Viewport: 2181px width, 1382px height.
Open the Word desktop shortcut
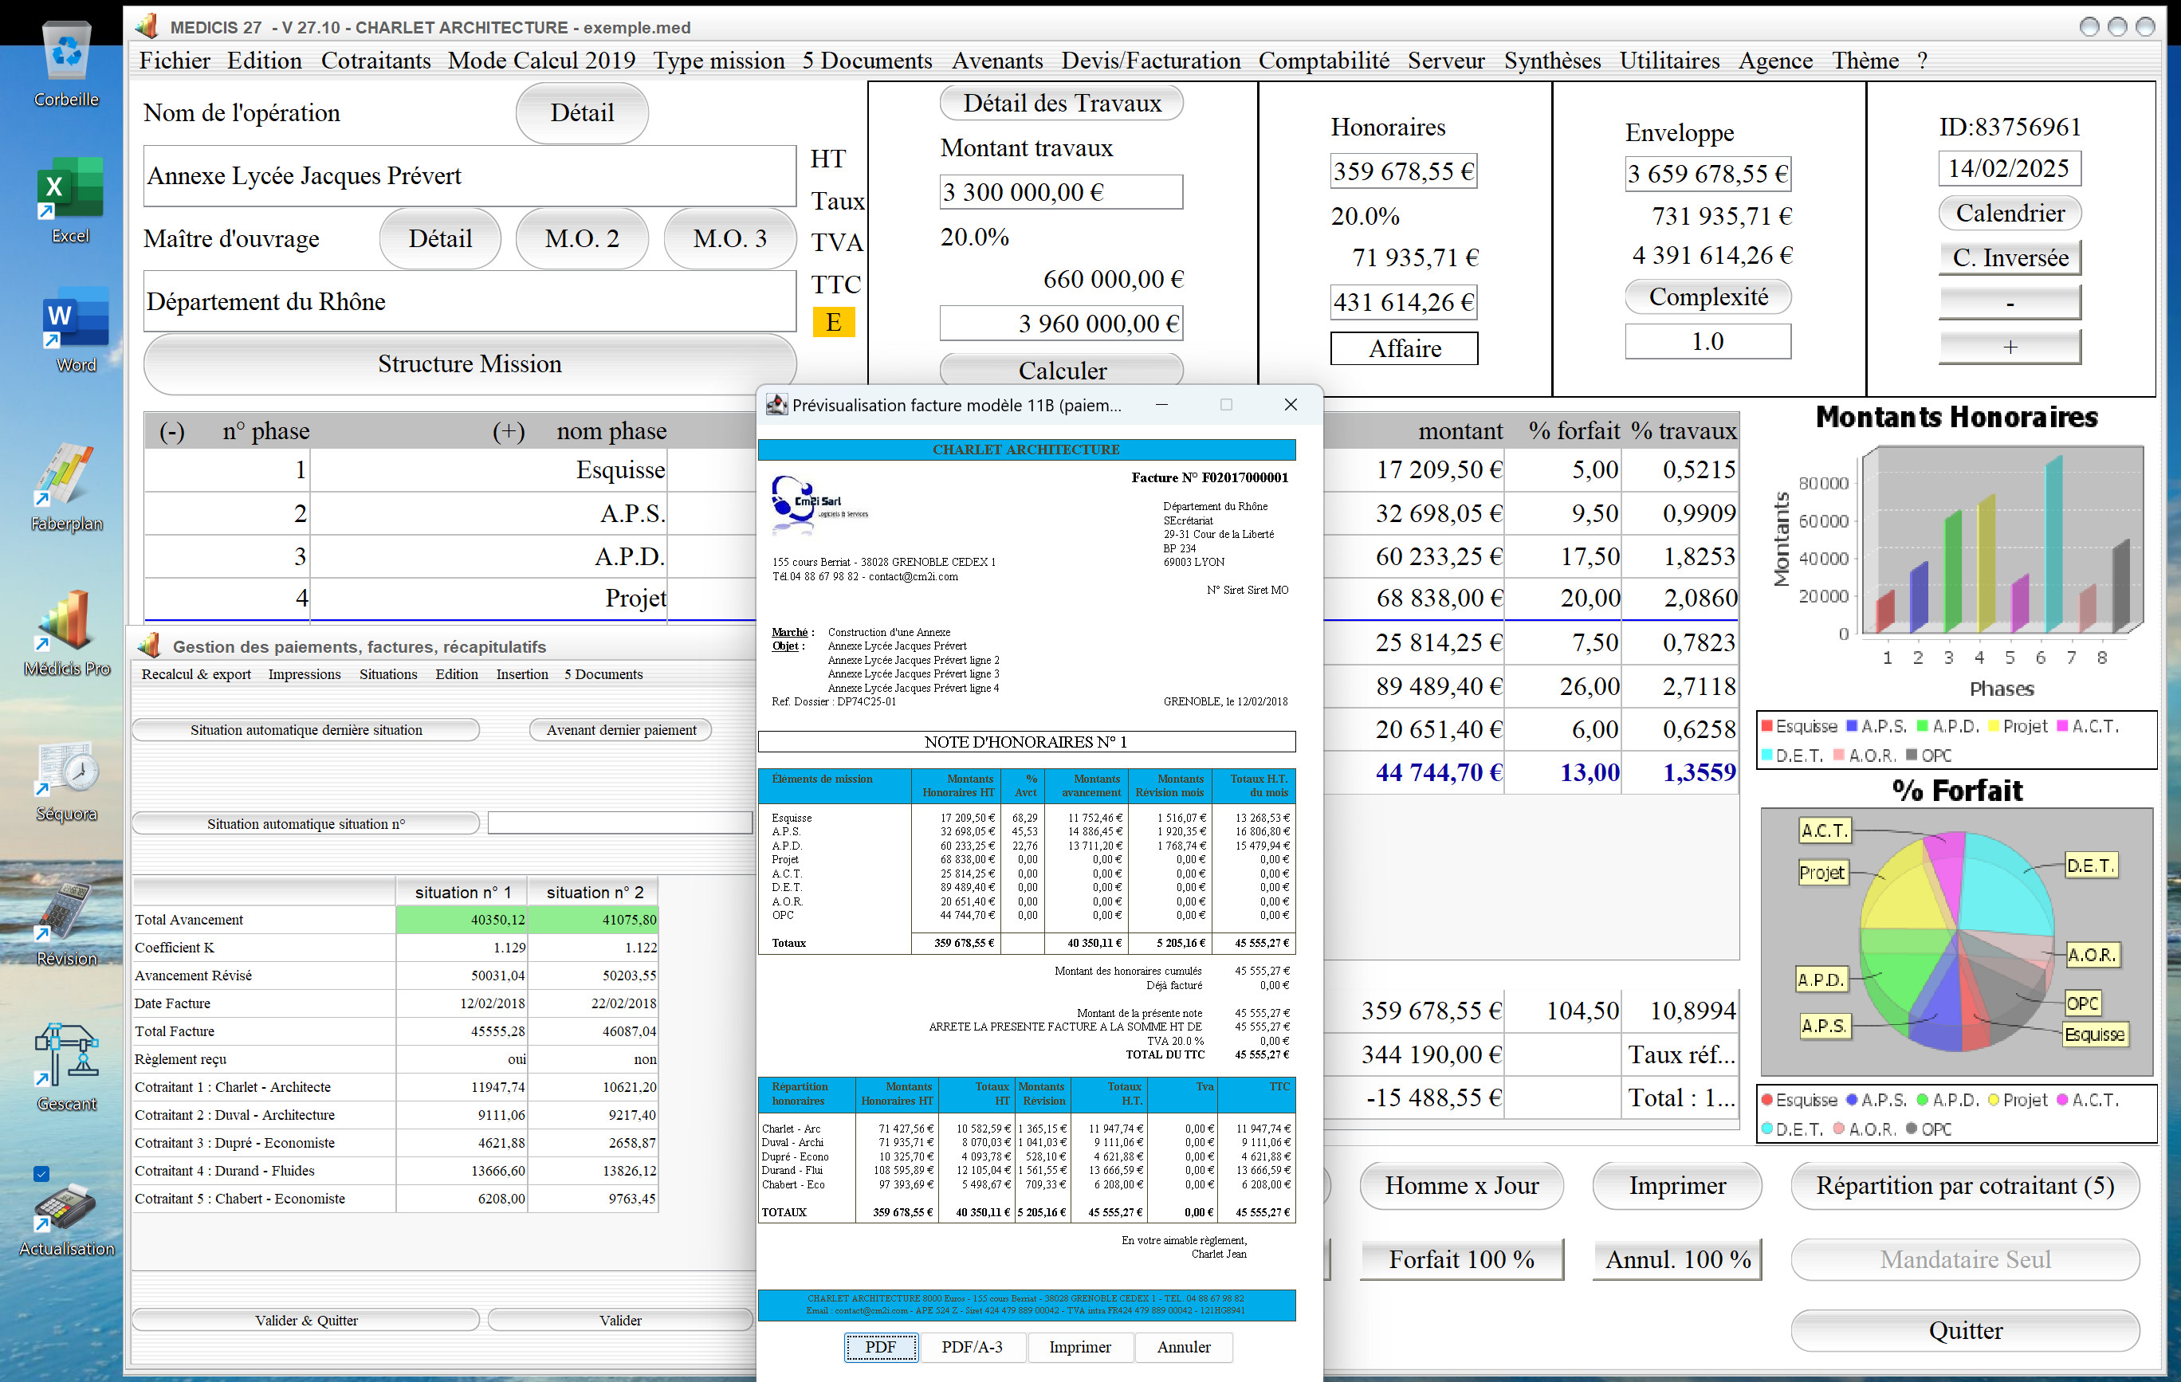[x=75, y=328]
